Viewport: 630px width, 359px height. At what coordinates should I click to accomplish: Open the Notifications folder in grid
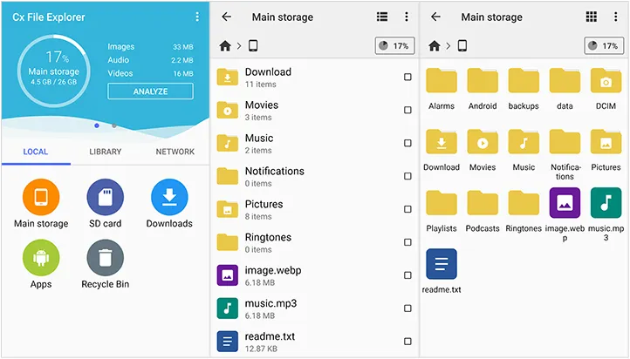point(565,141)
